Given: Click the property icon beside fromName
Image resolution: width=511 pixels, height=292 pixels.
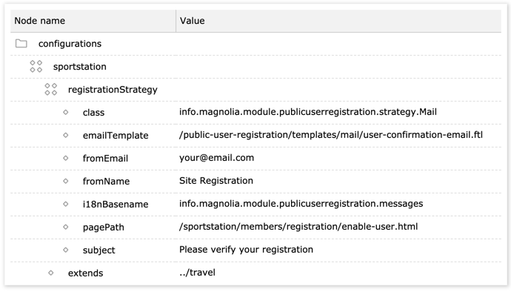Looking at the screenshot, I should [x=65, y=181].
